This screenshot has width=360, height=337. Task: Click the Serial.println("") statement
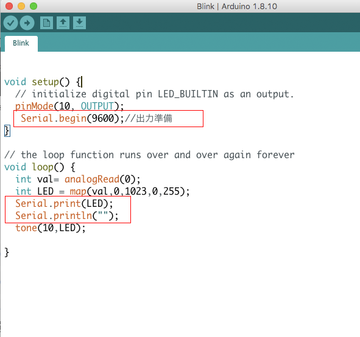coord(67,216)
